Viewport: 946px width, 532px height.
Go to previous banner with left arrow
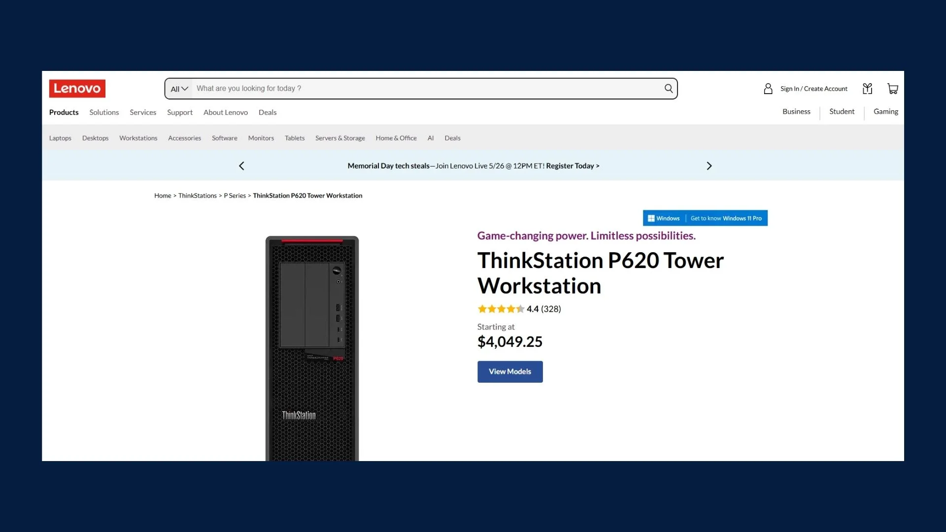tap(241, 166)
